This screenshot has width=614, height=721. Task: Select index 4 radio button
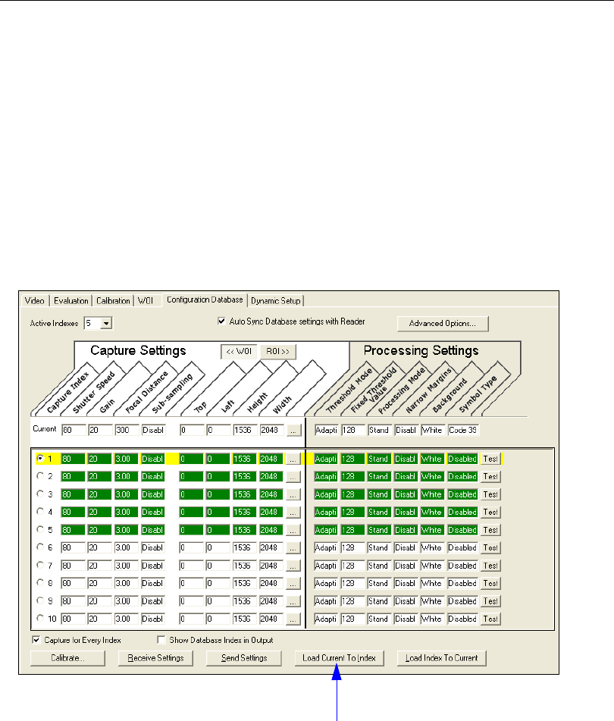coord(40,511)
